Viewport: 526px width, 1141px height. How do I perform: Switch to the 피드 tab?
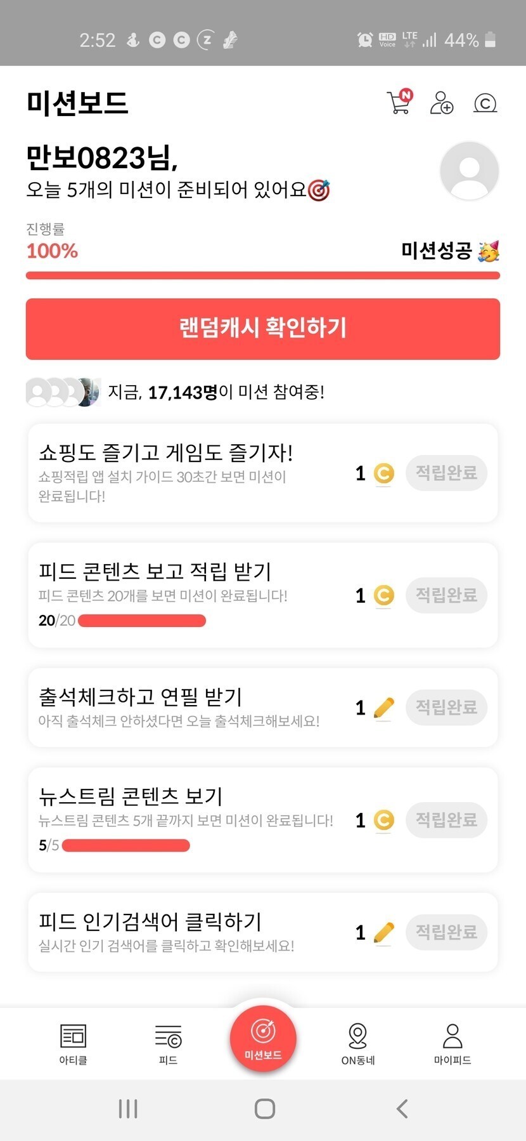pyautogui.click(x=168, y=1044)
